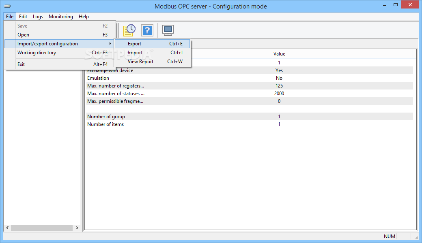The image size is (422, 243).
Task: Open the Logs menu
Action: [38, 16]
